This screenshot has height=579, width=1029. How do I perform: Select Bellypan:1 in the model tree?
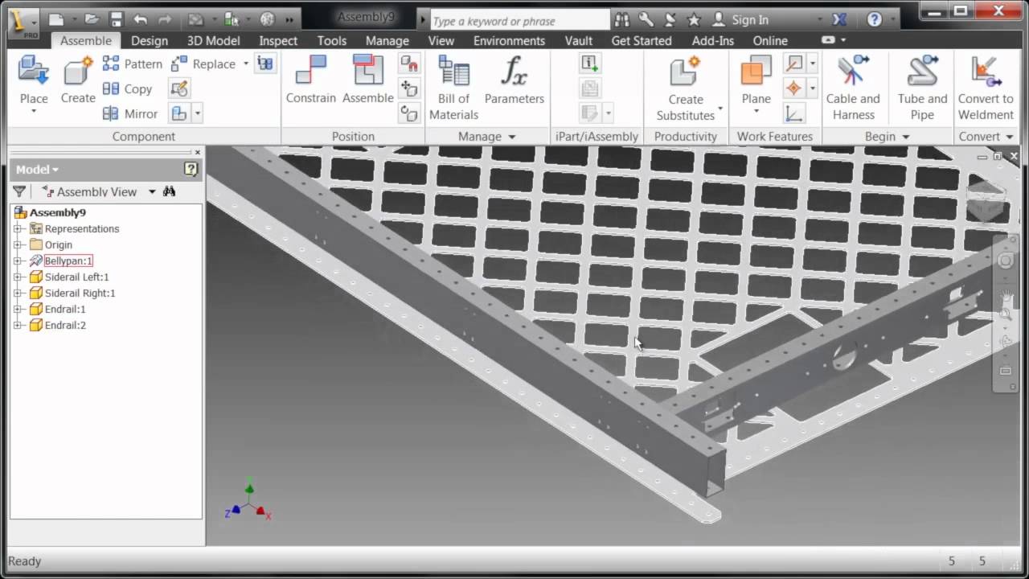(68, 261)
